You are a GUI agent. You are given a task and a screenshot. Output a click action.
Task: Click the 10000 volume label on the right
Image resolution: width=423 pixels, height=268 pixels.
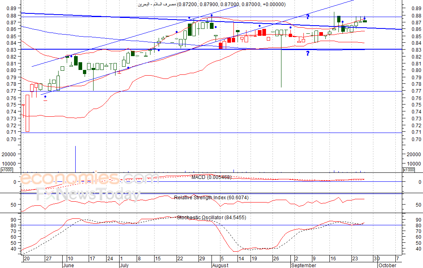pyautogui.click(x=414, y=163)
